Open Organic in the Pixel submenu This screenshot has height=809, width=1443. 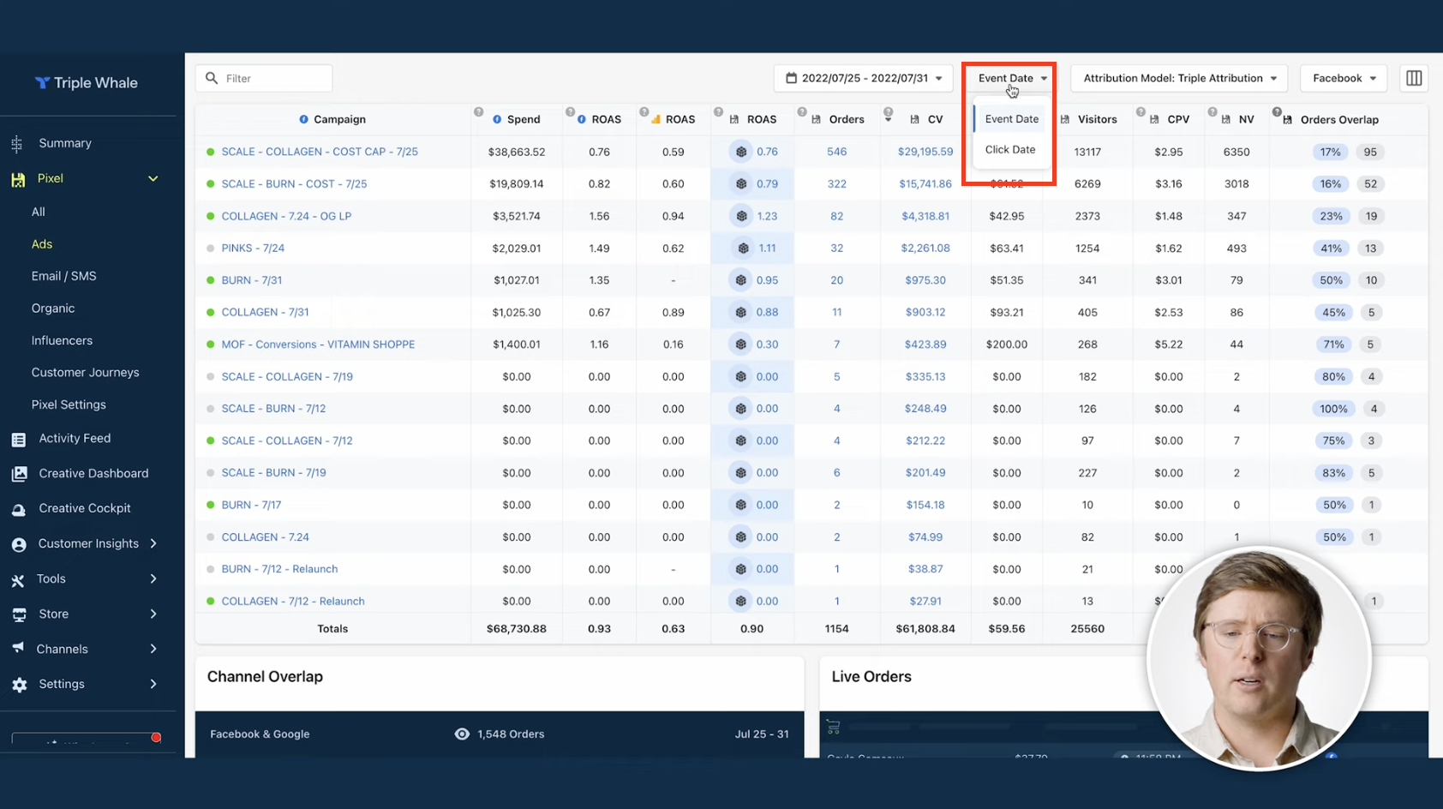point(53,309)
